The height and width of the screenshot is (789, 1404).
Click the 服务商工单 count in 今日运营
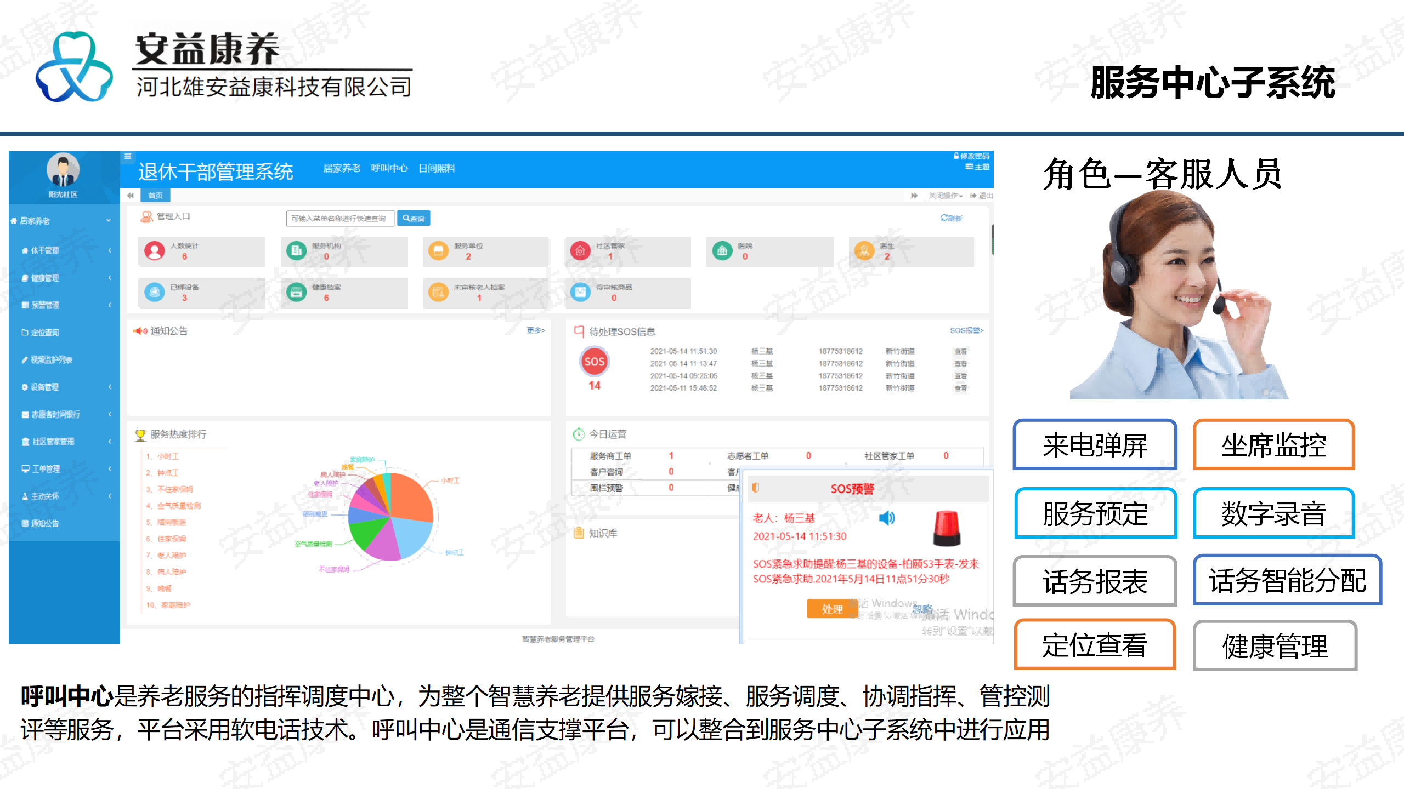pyautogui.click(x=671, y=455)
